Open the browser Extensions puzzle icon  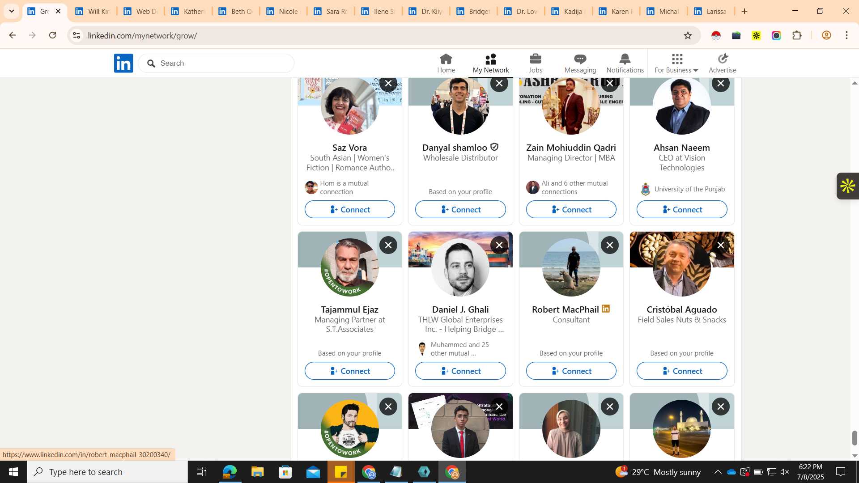click(x=797, y=35)
